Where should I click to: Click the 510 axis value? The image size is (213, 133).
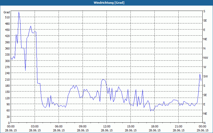(7, 17)
